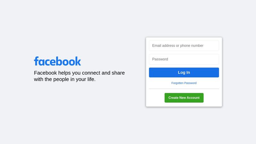Focus the Email address or phone number field

coord(184,45)
